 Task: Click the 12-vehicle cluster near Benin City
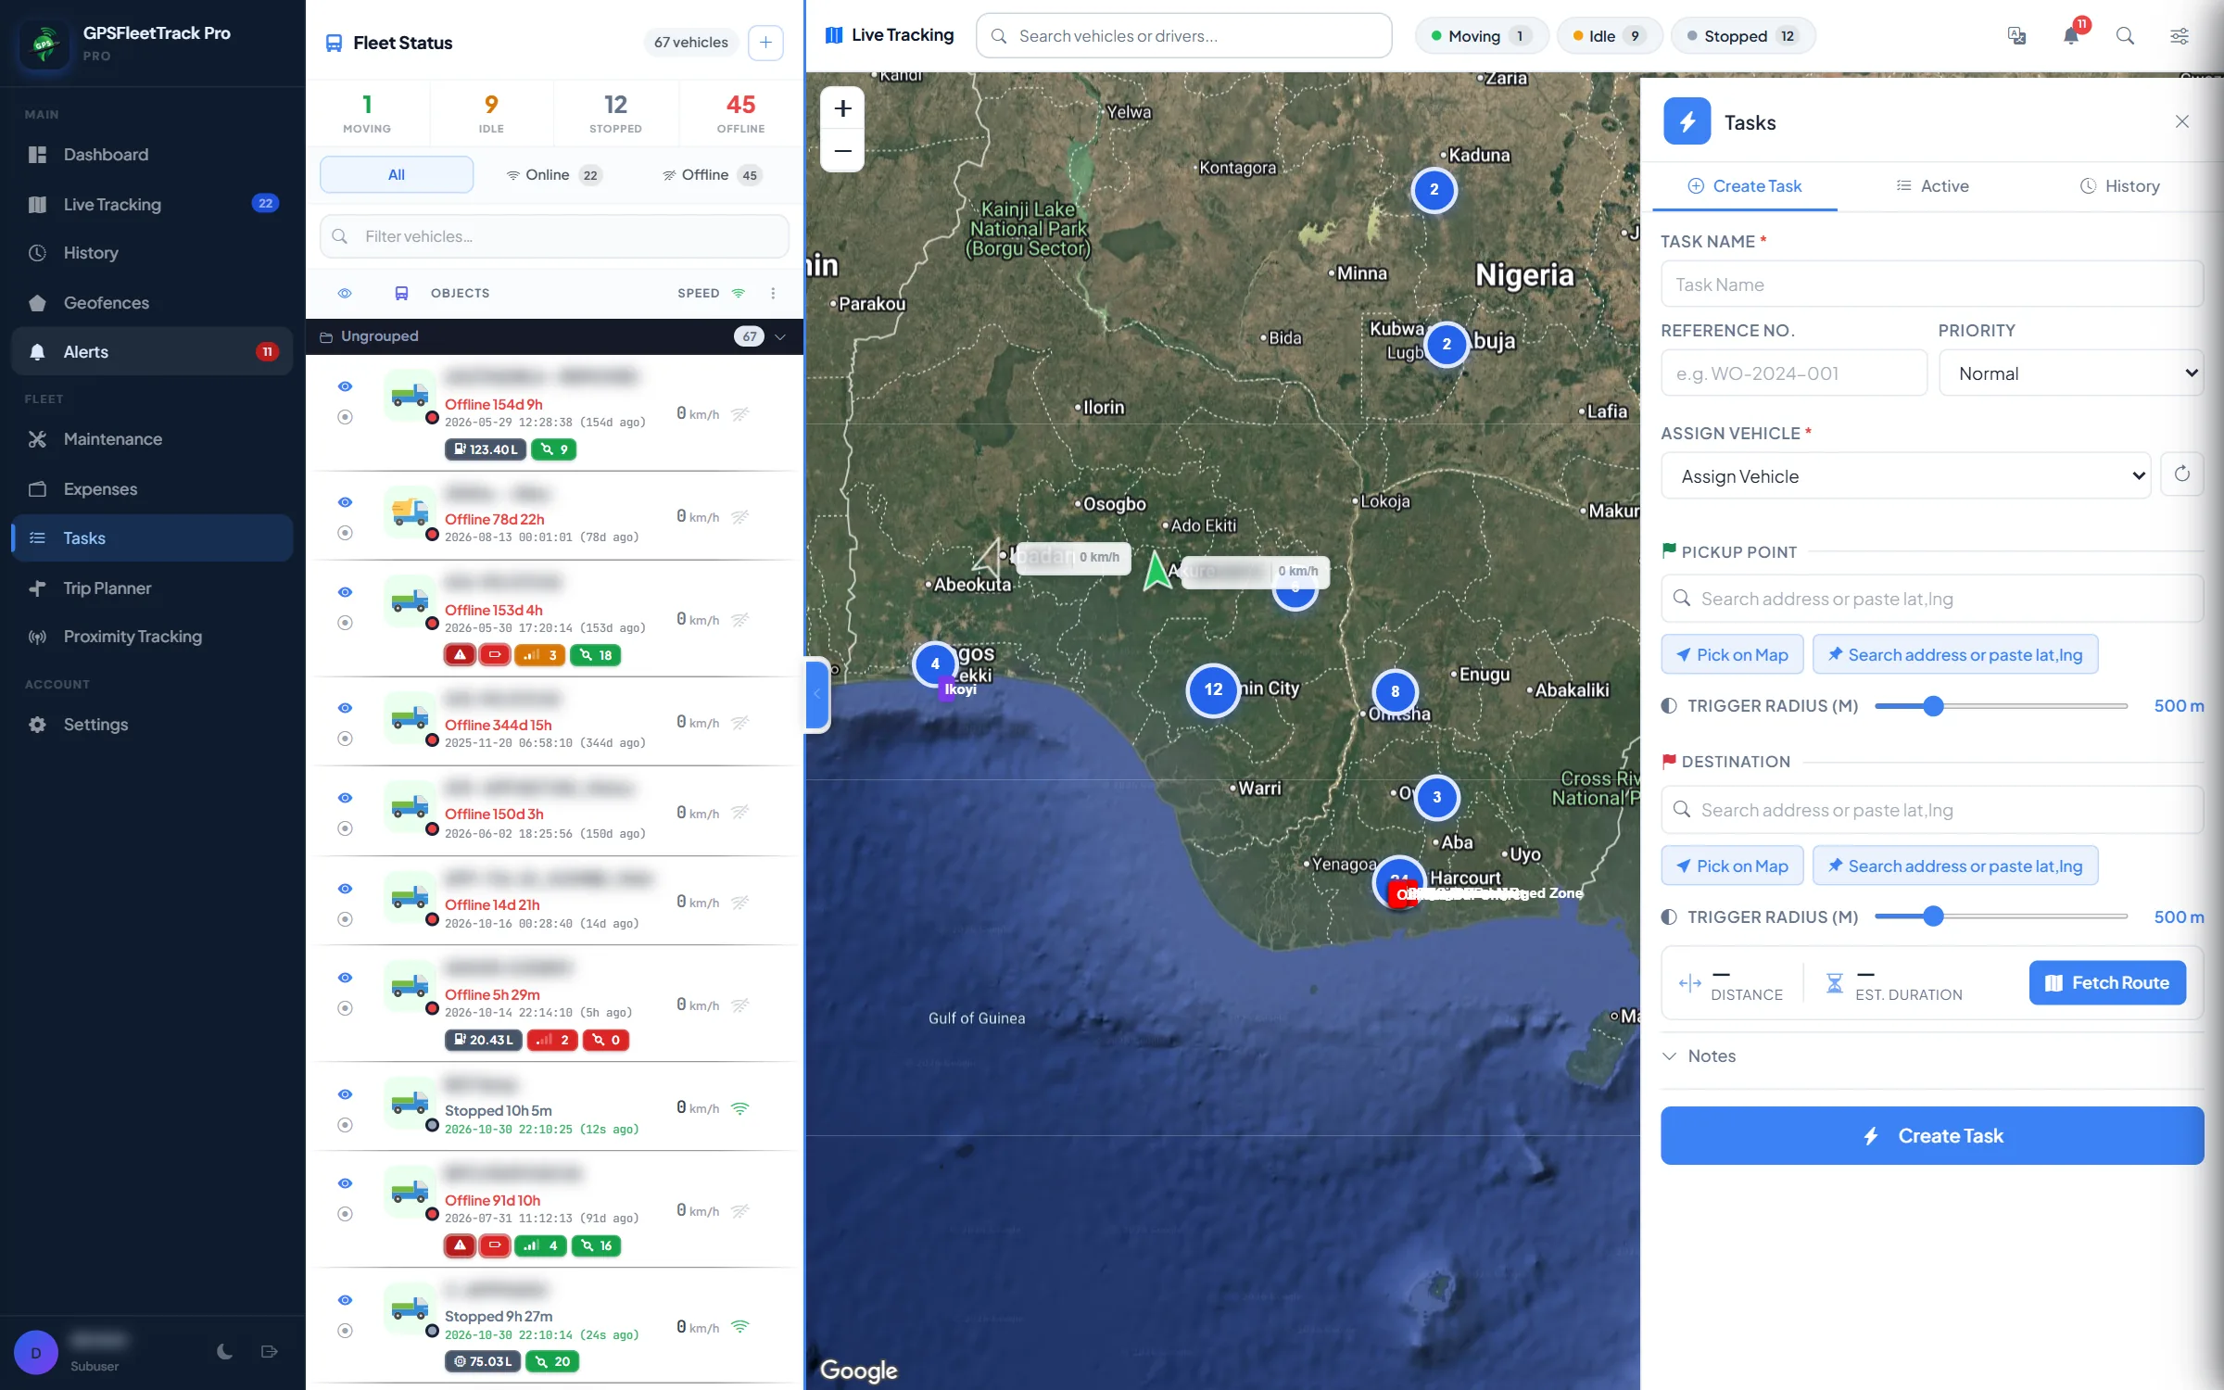(1213, 689)
